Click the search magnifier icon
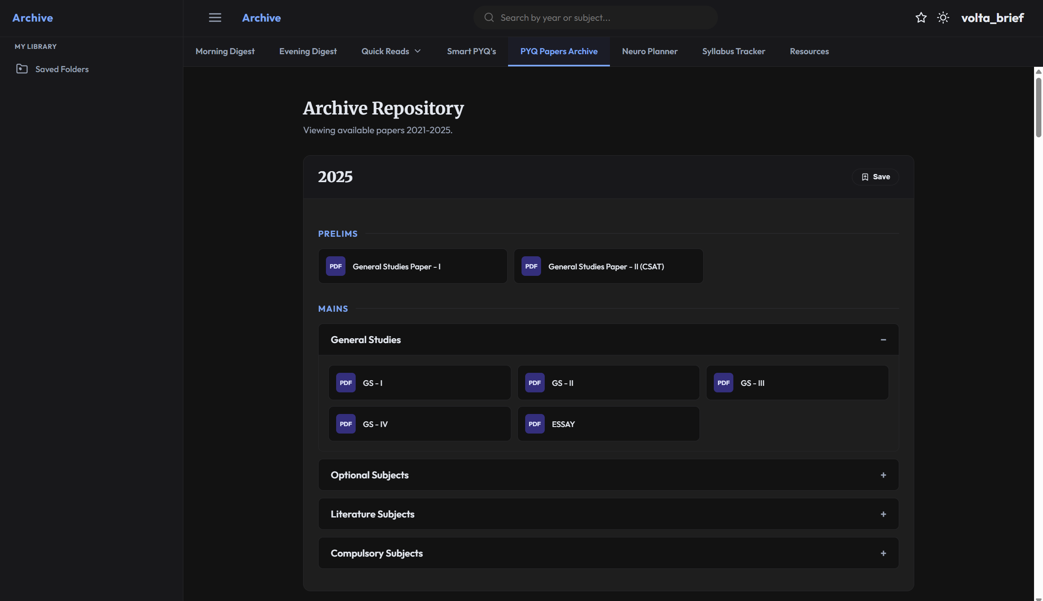This screenshot has height=601, width=1043. click(x=489, y=18)
